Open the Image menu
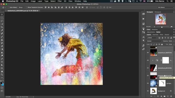This screenshot has width=175, height=98. tap(33, 1)
